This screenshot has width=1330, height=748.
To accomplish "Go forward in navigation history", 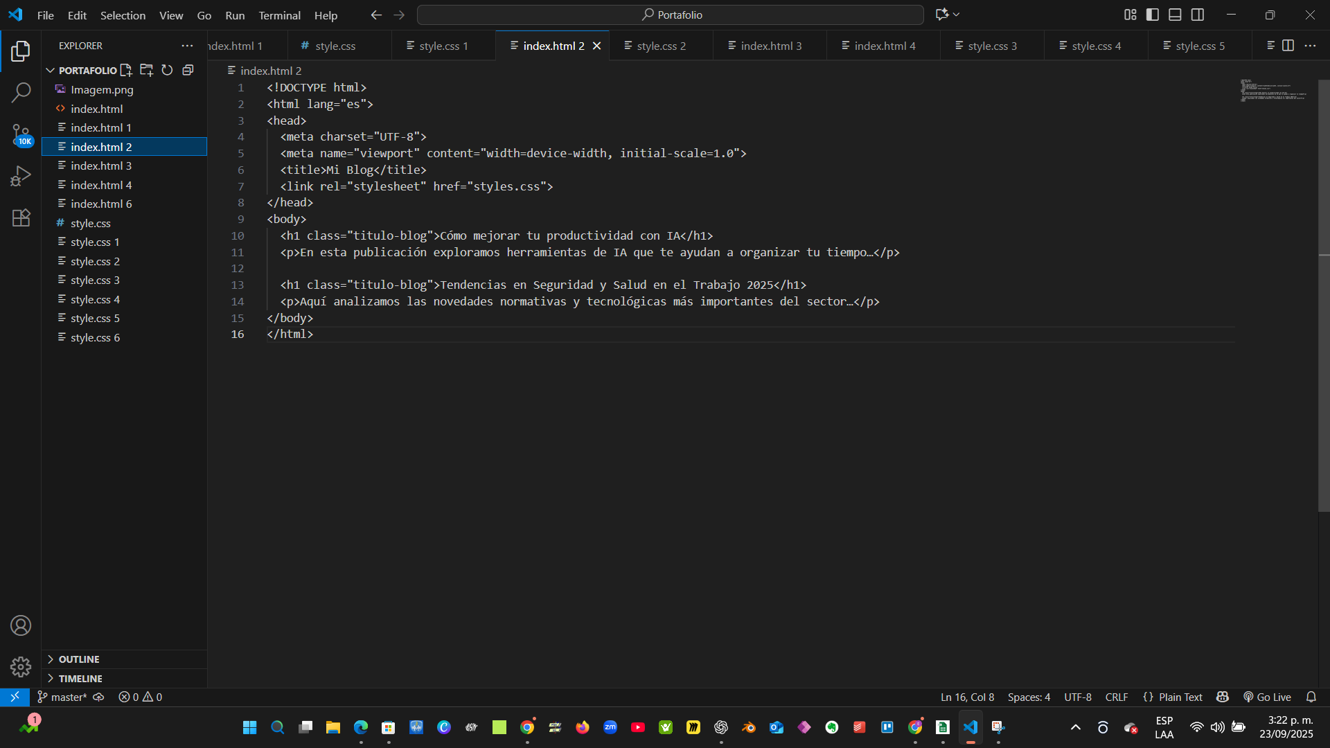I will pos(399,15).
